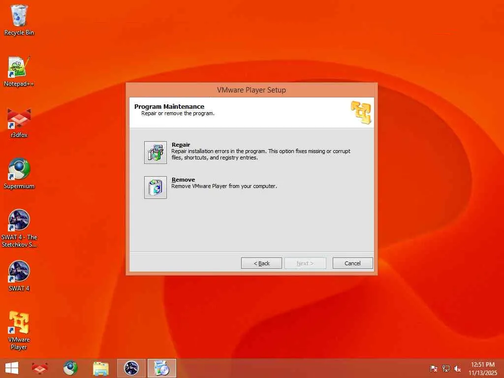Cancel the VMware Player Setup
The width and height of the screenshot is (504, 378).
pyautogui.click(x=352, y=263)
